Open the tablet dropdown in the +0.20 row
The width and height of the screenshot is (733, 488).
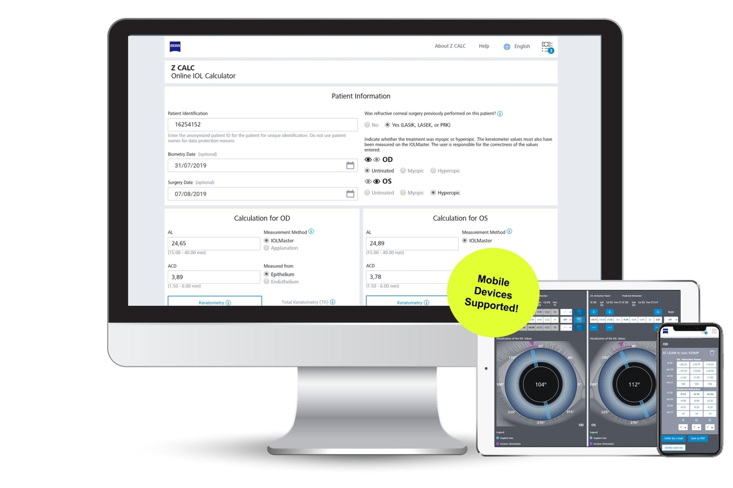(x=566, y=327)
